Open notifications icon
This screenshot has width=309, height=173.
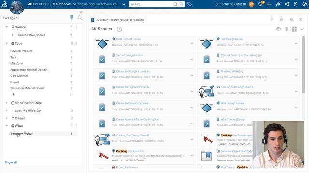tap(261, 4)
